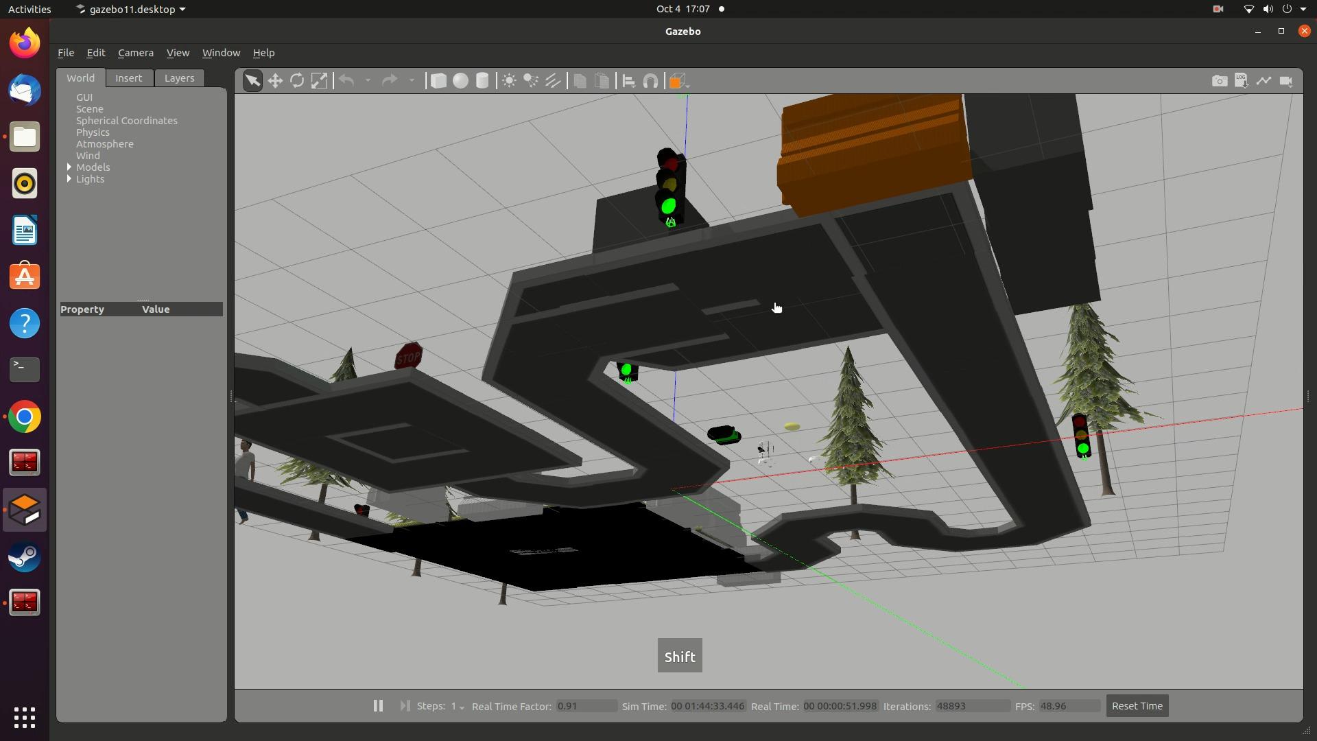Screen dimensions: 1317x741
Task: Switch to the Insert tab
Action: [x=128, y=78]
